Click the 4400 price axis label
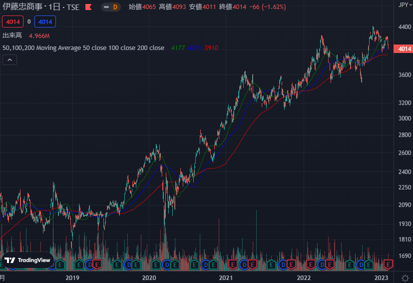Screen dimensions: 413x283 405,27
